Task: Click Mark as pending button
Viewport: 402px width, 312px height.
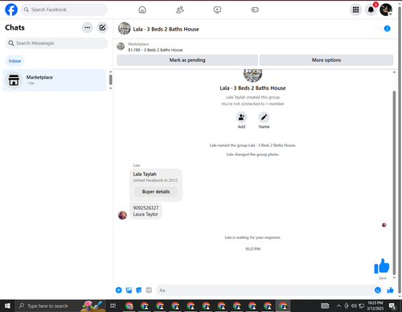Action: 187,60
